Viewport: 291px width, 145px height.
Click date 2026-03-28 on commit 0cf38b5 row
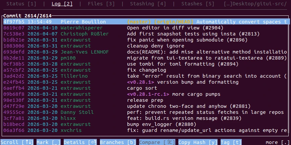tap(43, 64)
